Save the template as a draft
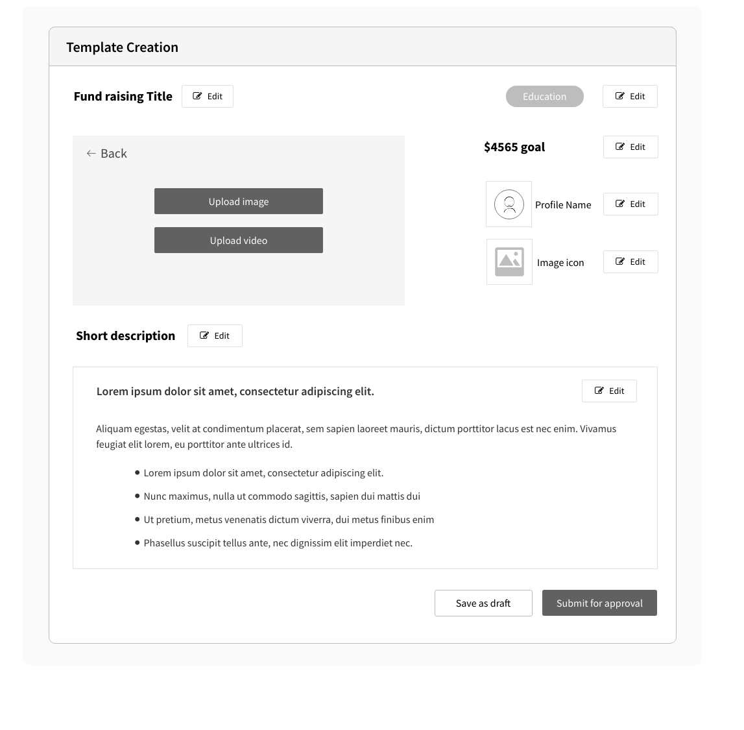 pos(483,603)
